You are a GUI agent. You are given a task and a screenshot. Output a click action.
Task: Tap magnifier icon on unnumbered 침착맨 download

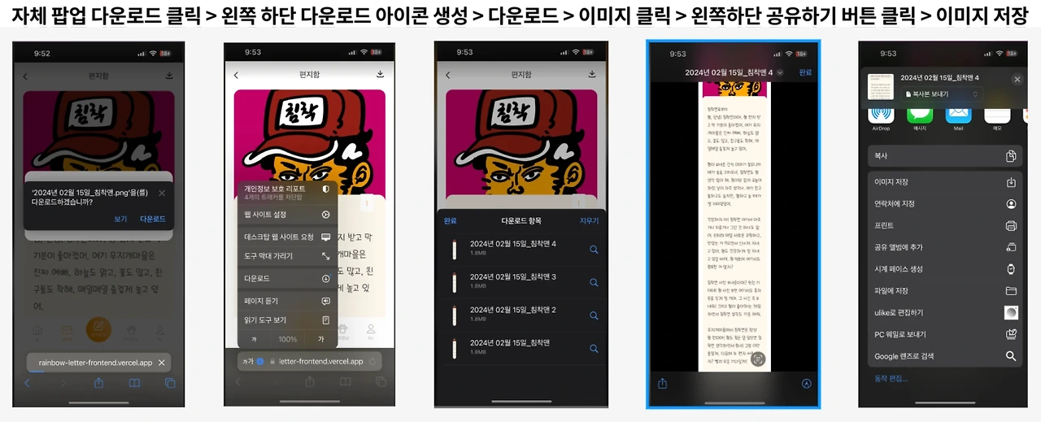click(x=594, y=348)
